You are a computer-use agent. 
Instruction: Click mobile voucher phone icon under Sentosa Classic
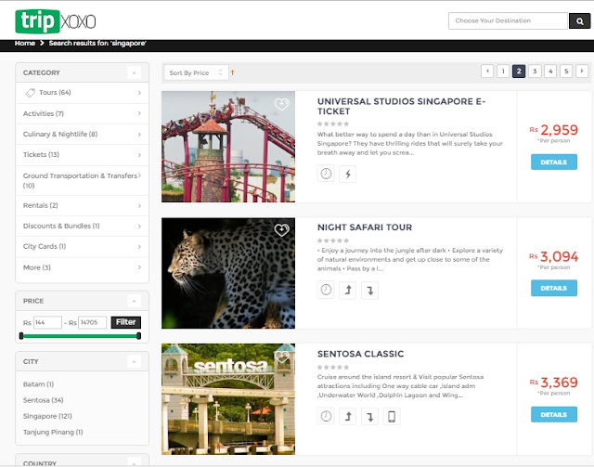tap(392, 416)
